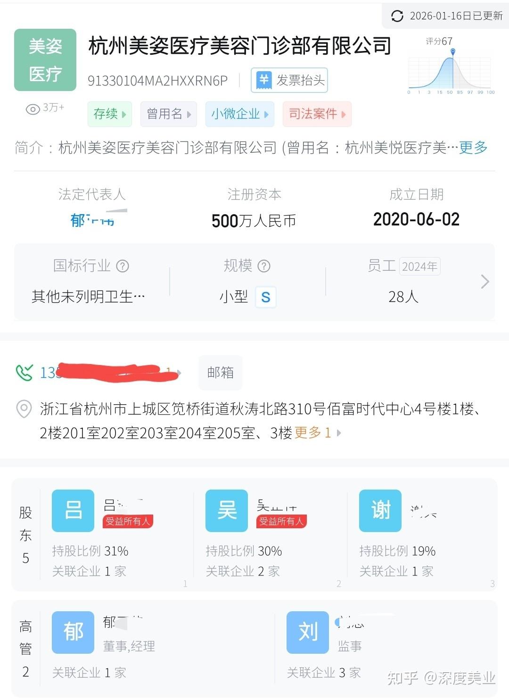The height and width of the screenshot is (699, 509).
Task: Expand 更多 1 addresses
Action: pos(317,433)
